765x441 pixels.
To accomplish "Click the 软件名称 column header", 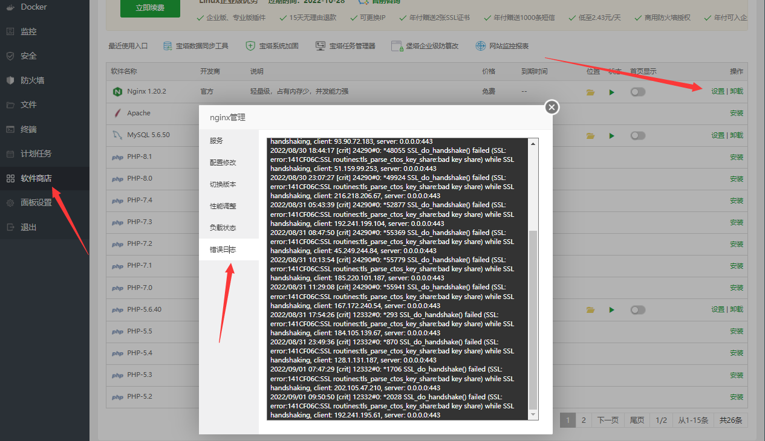I will click(x=124, y=71).
